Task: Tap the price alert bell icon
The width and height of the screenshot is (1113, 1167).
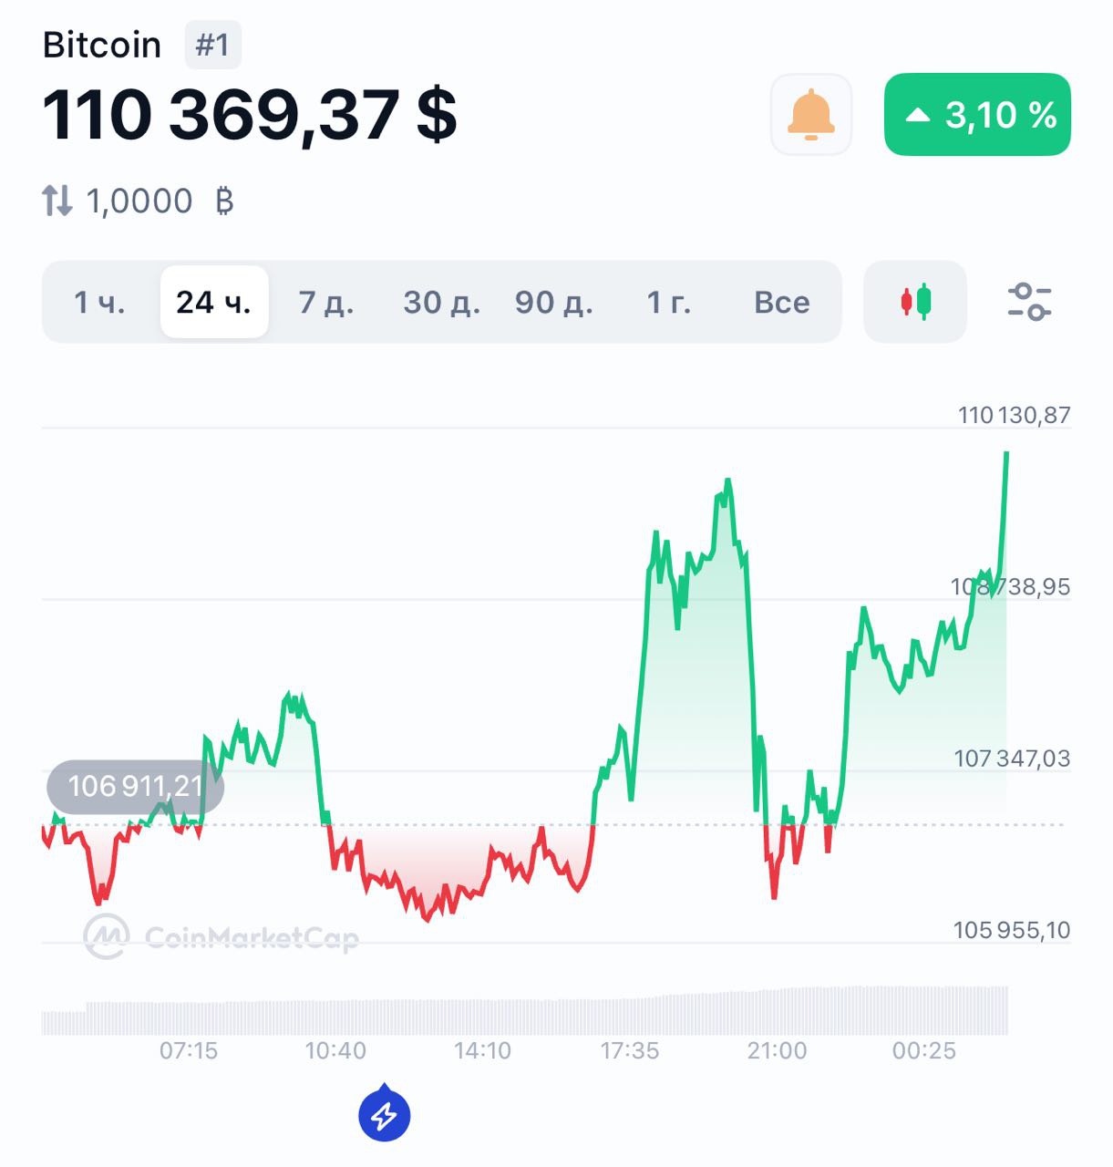Action: pos(810,115)
